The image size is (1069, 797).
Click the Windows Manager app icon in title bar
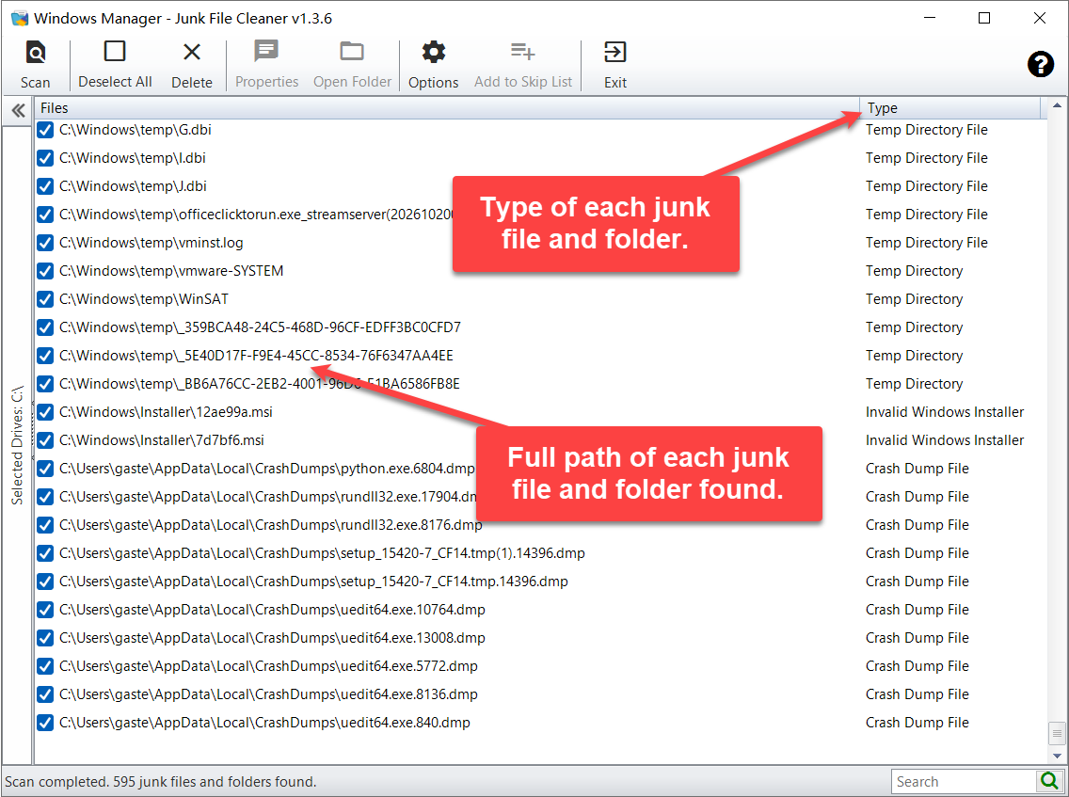point(19,18)
